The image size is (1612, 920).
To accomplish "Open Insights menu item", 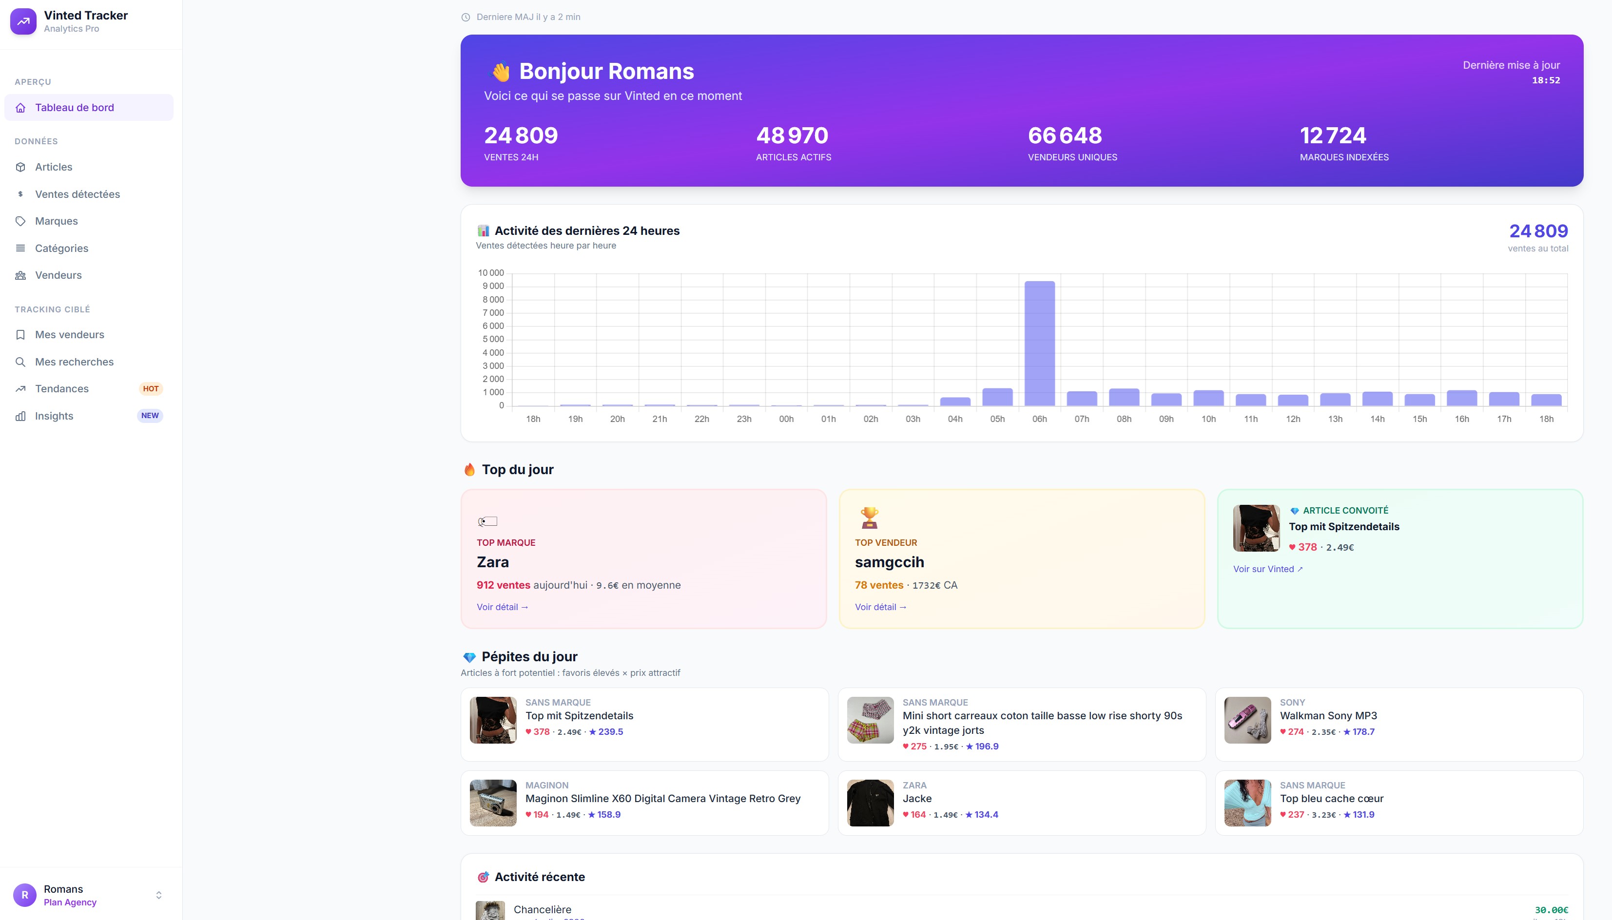I will (x=89, y=416).
